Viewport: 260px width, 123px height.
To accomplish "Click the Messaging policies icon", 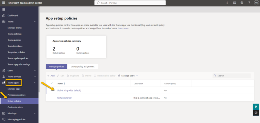I will tap(4, 119).
